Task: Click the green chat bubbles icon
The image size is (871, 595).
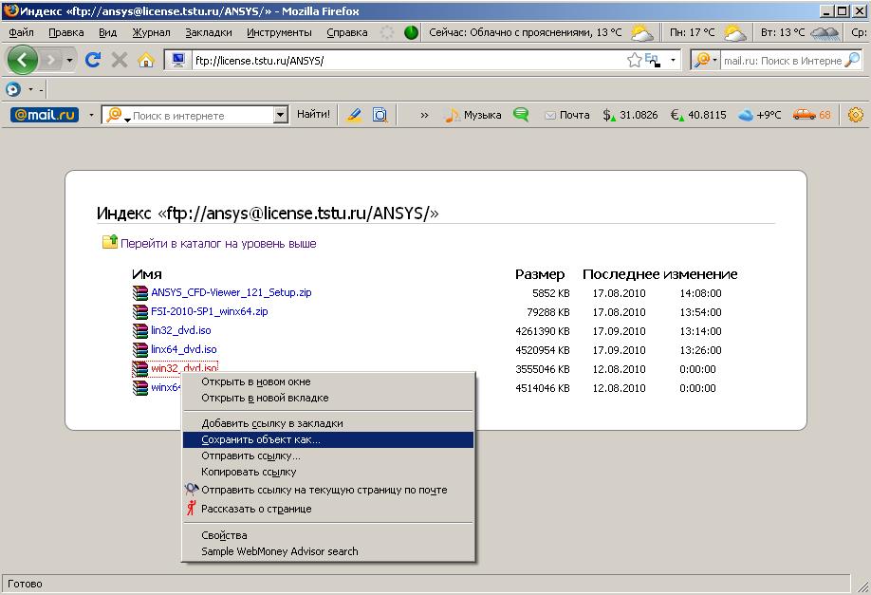Action: pos(521,115)
